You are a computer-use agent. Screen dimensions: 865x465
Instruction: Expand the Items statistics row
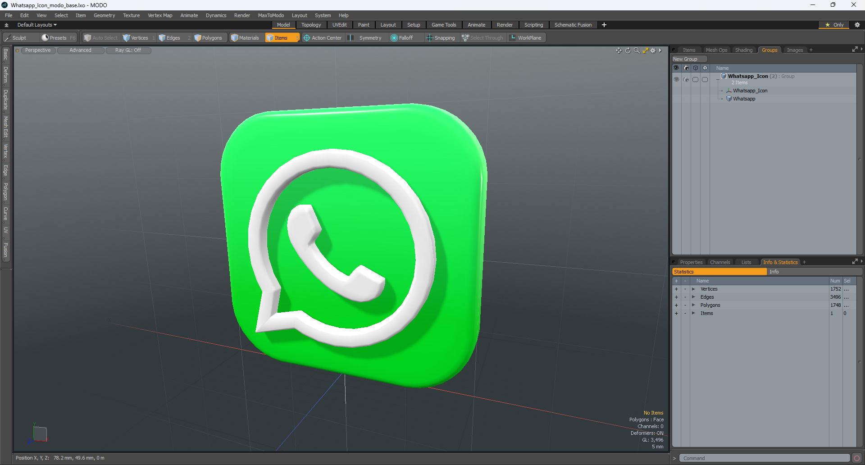(694, 313)
